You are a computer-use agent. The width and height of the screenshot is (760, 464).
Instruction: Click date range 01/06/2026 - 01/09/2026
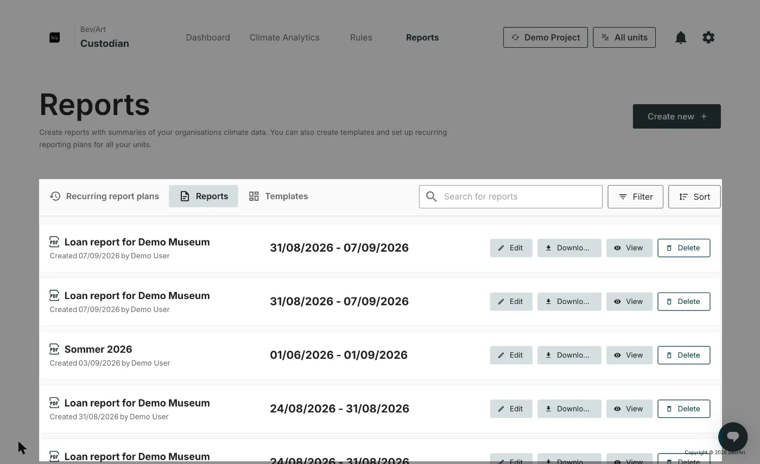(339, 355)
